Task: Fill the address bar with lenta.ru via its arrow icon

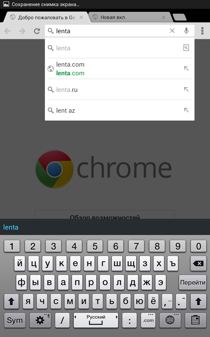Action: [186, 89]
